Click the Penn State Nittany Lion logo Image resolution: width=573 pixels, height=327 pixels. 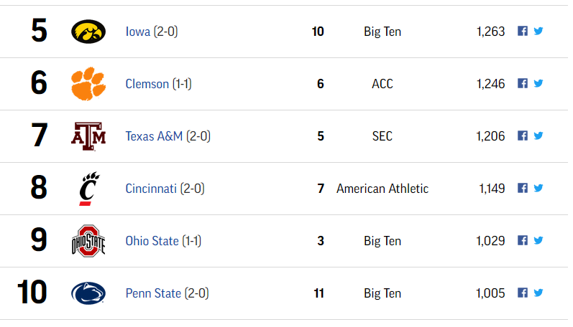(88, 293)
